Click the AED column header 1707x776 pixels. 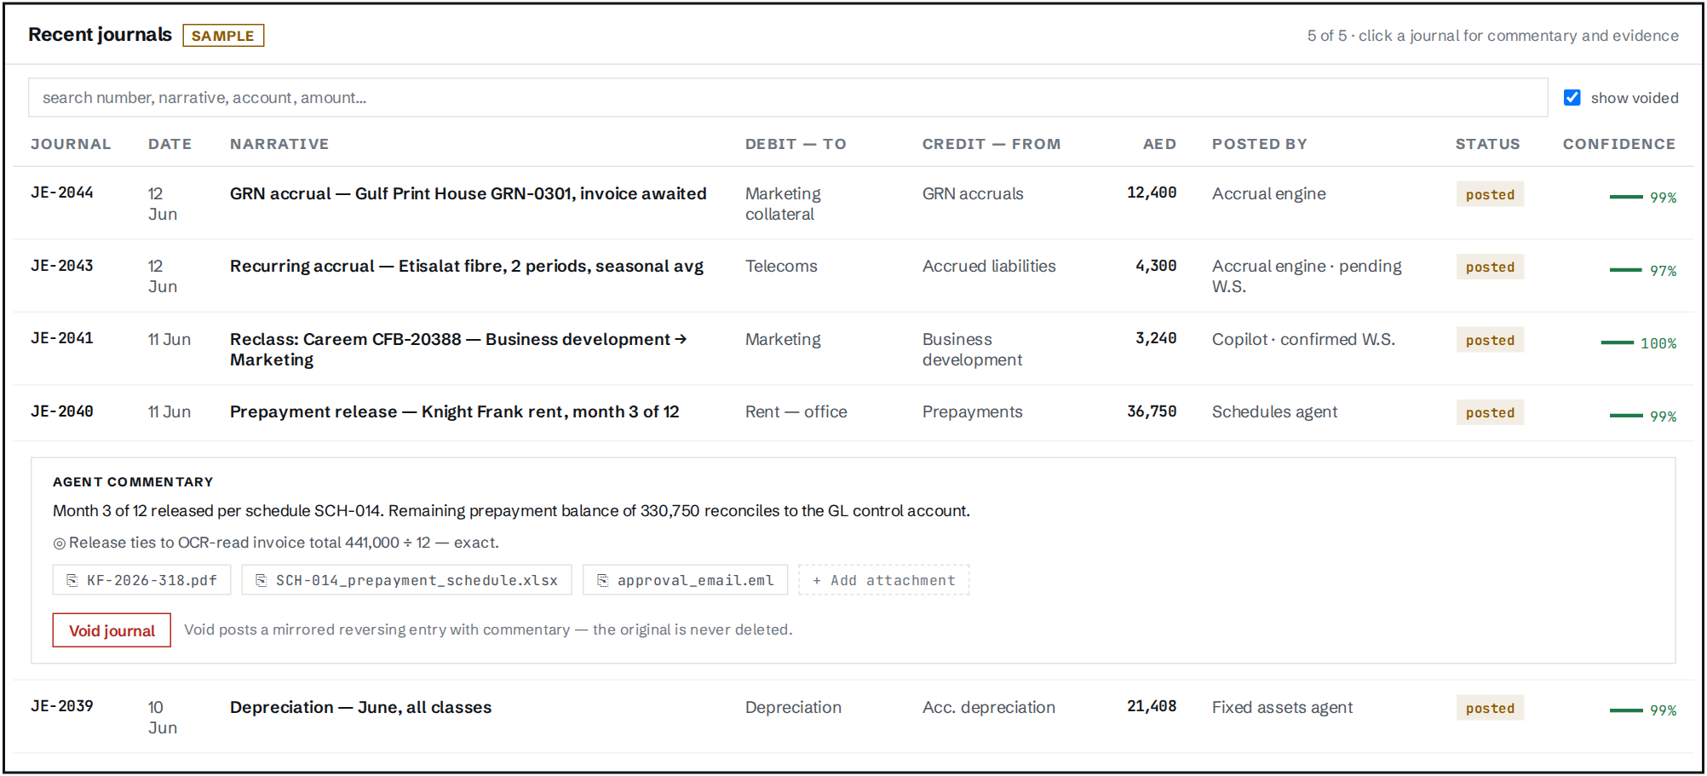click(x=1159, y=144)
